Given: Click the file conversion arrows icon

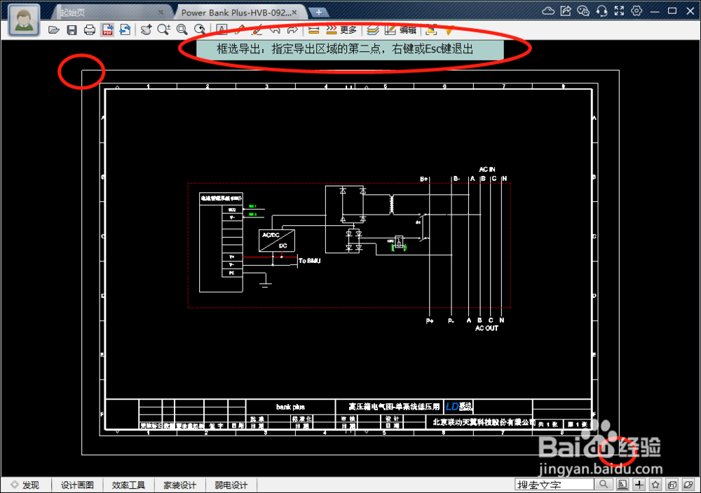Looking at the screenshot, I should click(x=125, y=30).
